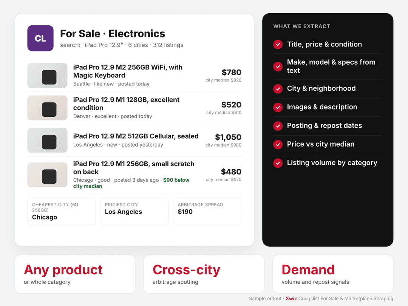Select the Any product feature card
The width and height of the screenshot is (408, 306).
point(75,274)
